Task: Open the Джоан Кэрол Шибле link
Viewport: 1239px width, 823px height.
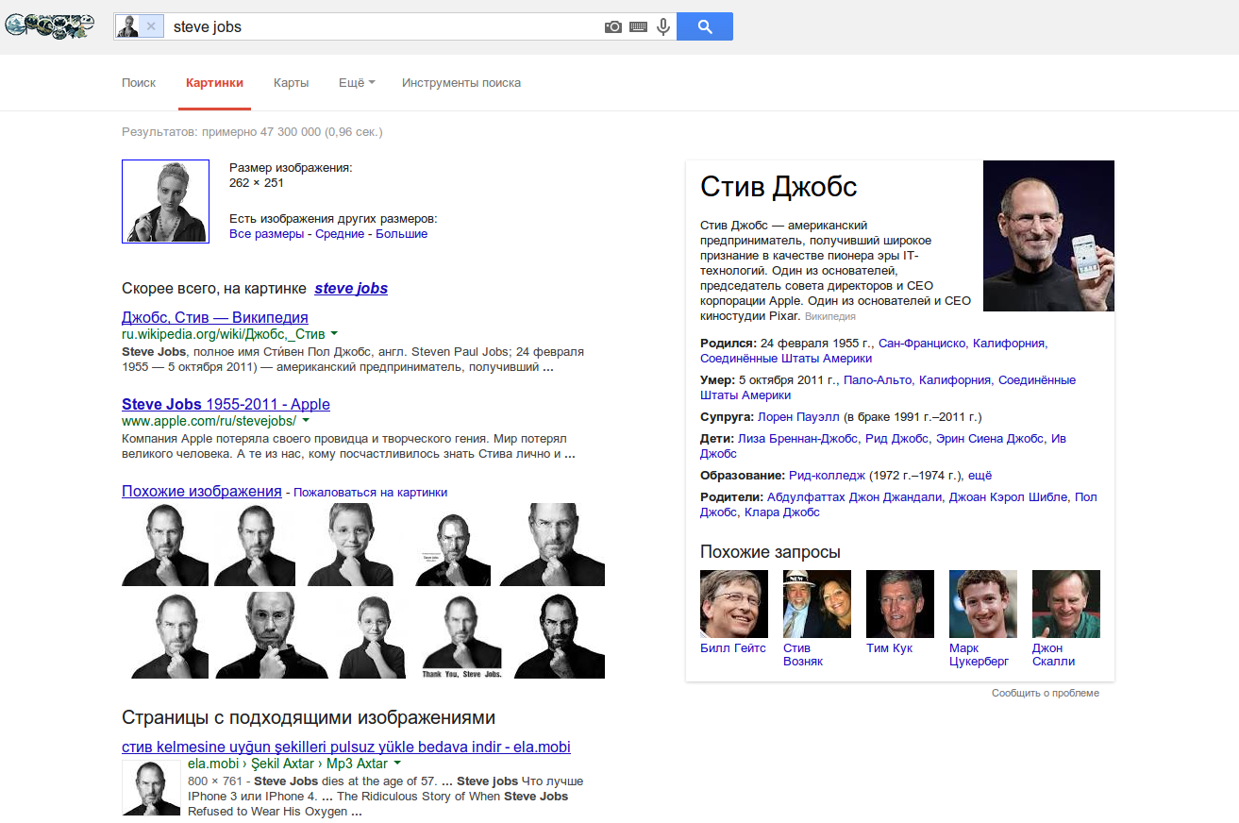Action: [x=1009, y=497]
